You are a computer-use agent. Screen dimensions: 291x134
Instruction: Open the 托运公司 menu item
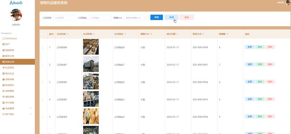(x=17, y=62)
